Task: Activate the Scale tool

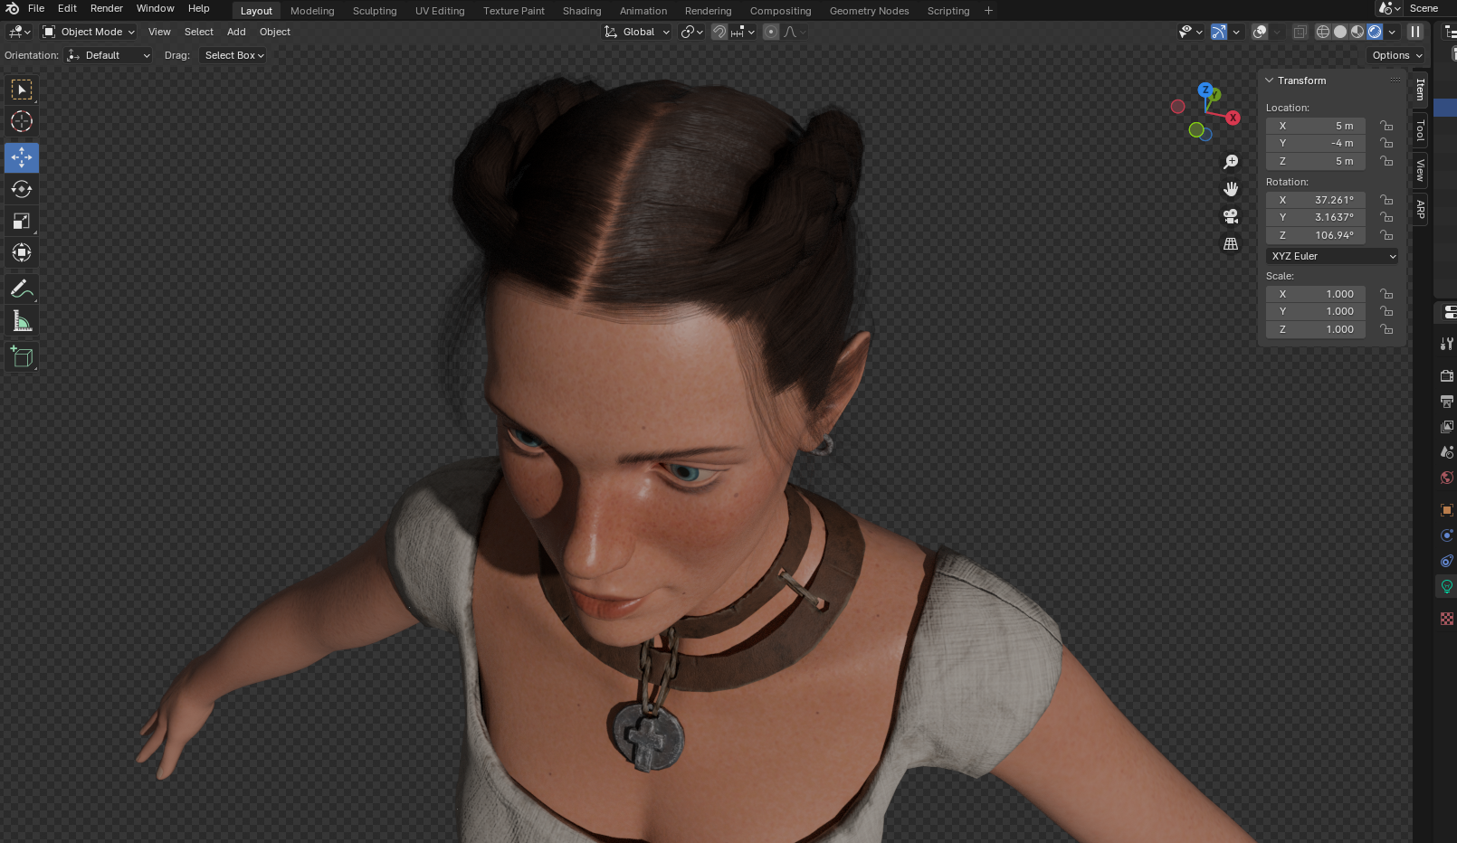Action: [x=22, y=222]
